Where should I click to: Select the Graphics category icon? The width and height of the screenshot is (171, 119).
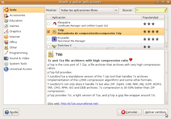click(6, 31)
